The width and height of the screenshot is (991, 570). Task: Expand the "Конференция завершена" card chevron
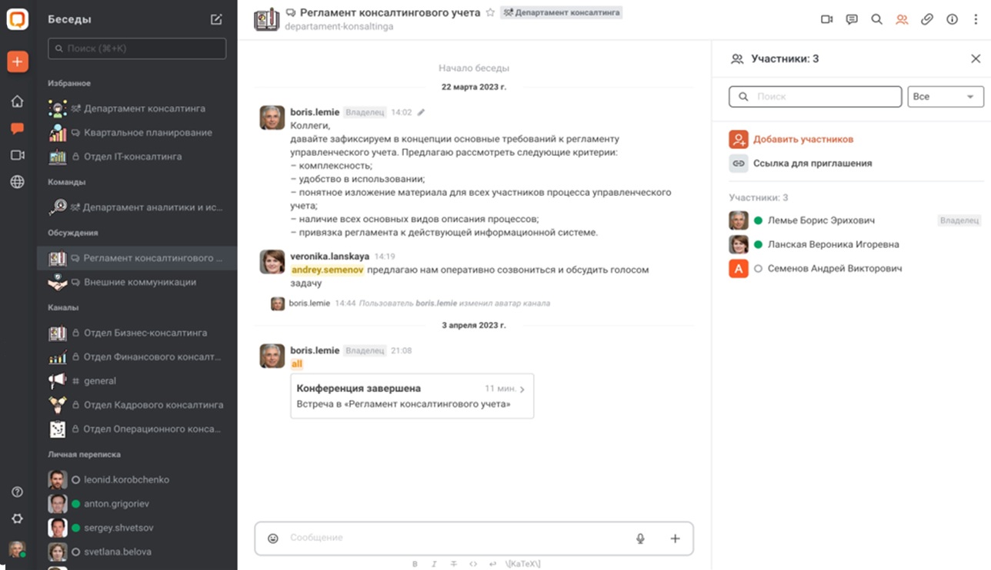coord(522,389)
